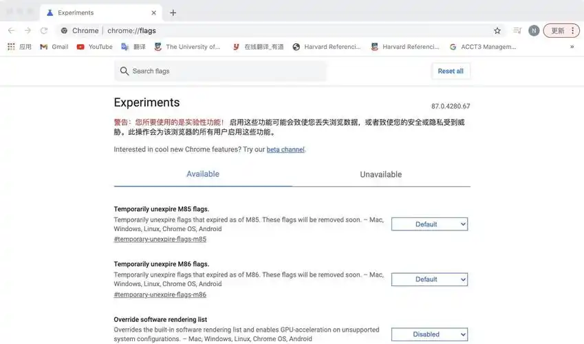Open the M85 flags Default dropdown
Screen dimensions: 584x344
[x=429, y=224]
